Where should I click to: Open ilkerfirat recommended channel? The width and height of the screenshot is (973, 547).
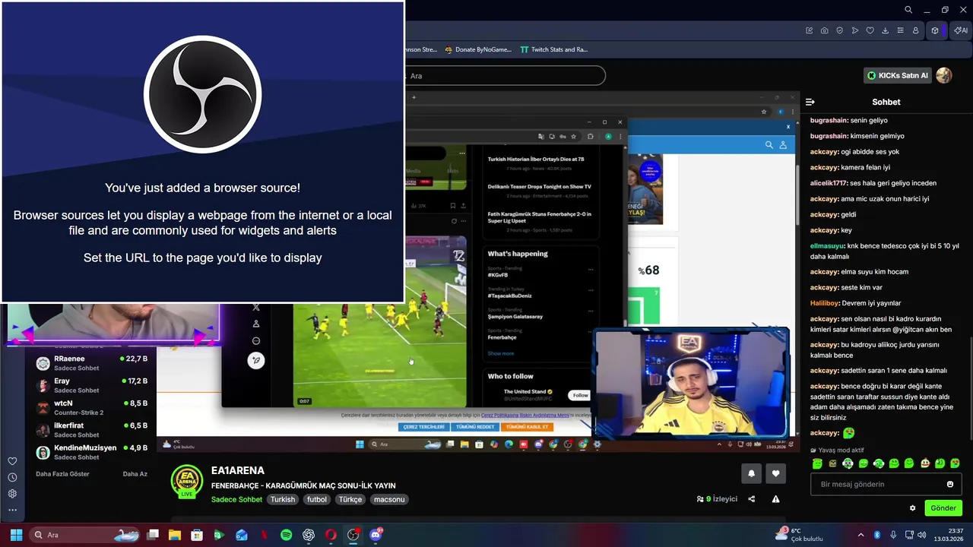click(x=91, y=430)
